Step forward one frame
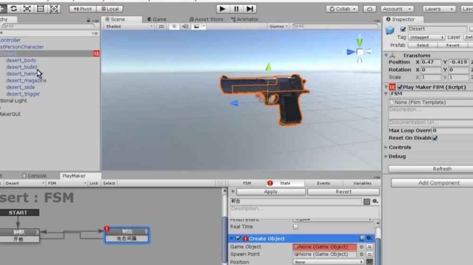 point(250,8)
